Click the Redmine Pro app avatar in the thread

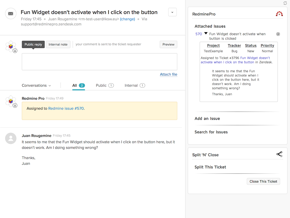click(10, 101)
